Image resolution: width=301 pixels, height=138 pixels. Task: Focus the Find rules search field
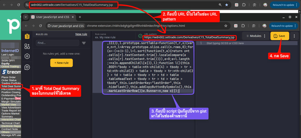pos(57,43)
